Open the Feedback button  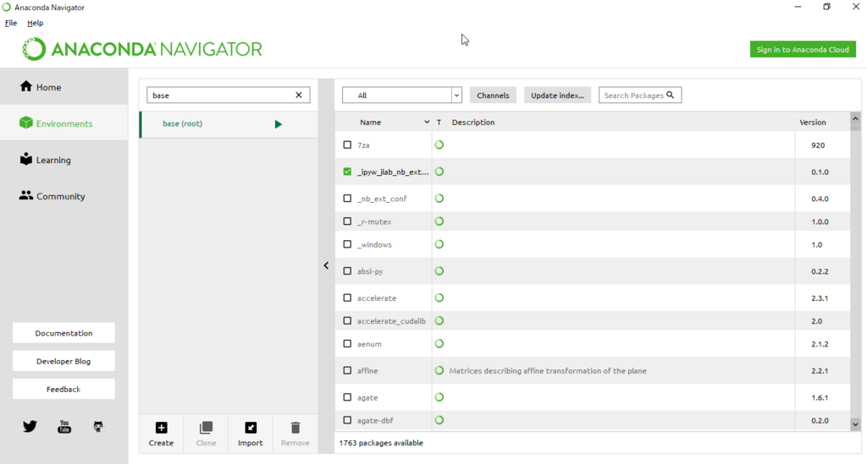[x=64, y=389]
